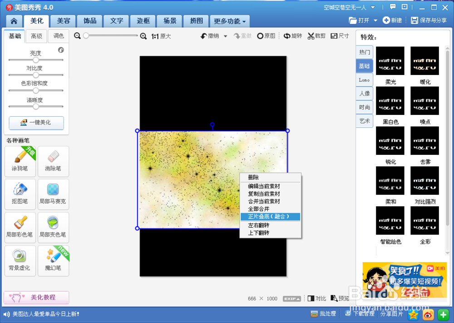Expand the 撤销 undo history dropdown arrow
The image size is (454, 323).
[x=225, y=36]
